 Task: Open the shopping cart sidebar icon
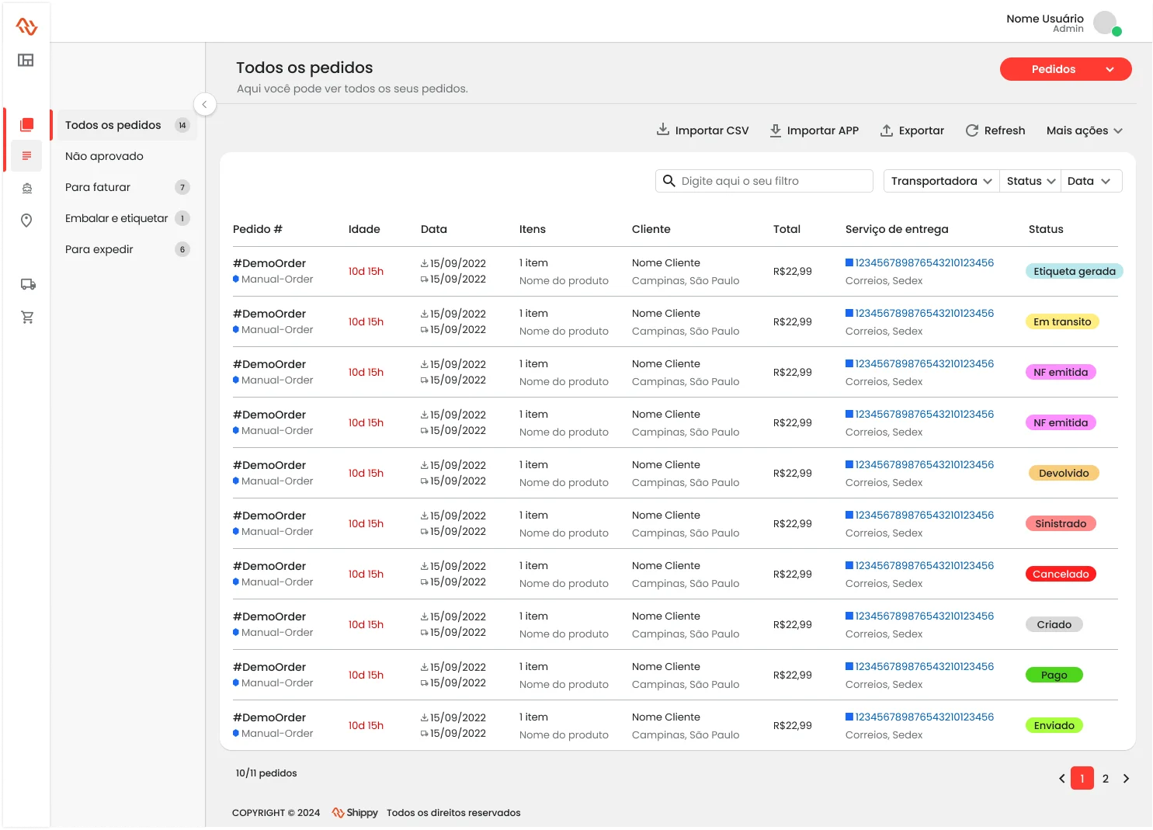[x=27, y=317]
